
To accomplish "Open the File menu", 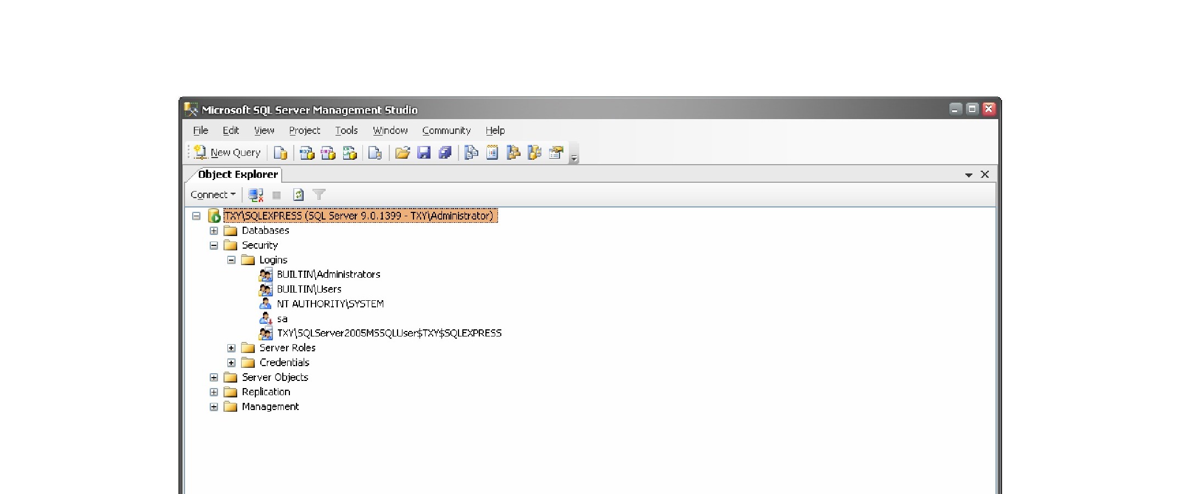I will (200, 131).
